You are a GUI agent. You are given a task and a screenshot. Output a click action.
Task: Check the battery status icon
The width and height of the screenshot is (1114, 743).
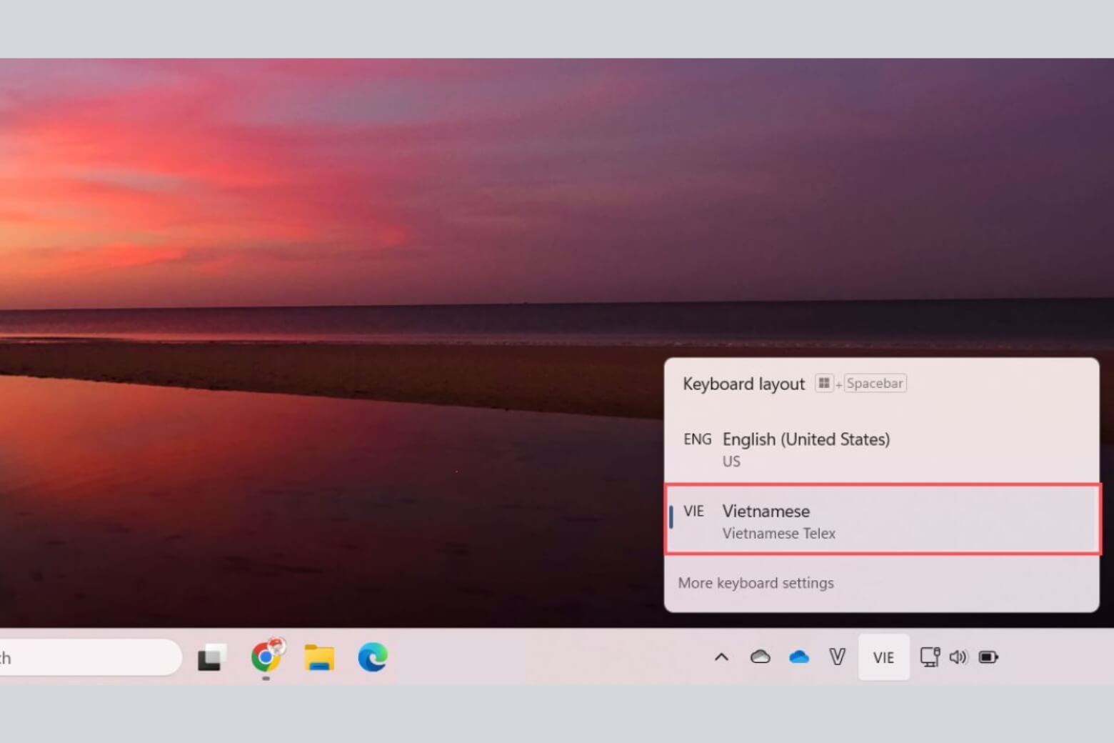tap(988, 657)
